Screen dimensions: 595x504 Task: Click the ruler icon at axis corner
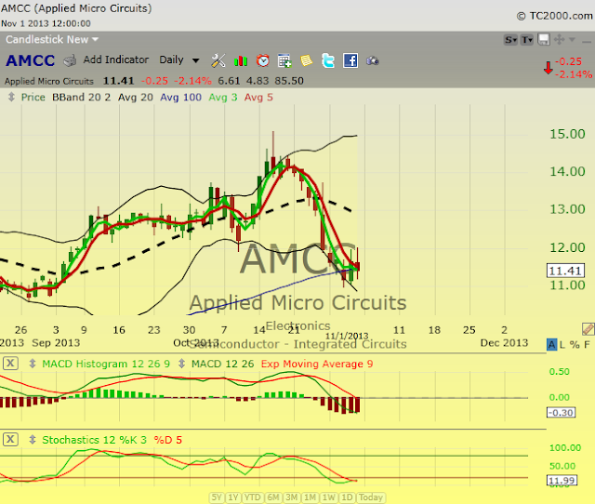click(588, 328)
